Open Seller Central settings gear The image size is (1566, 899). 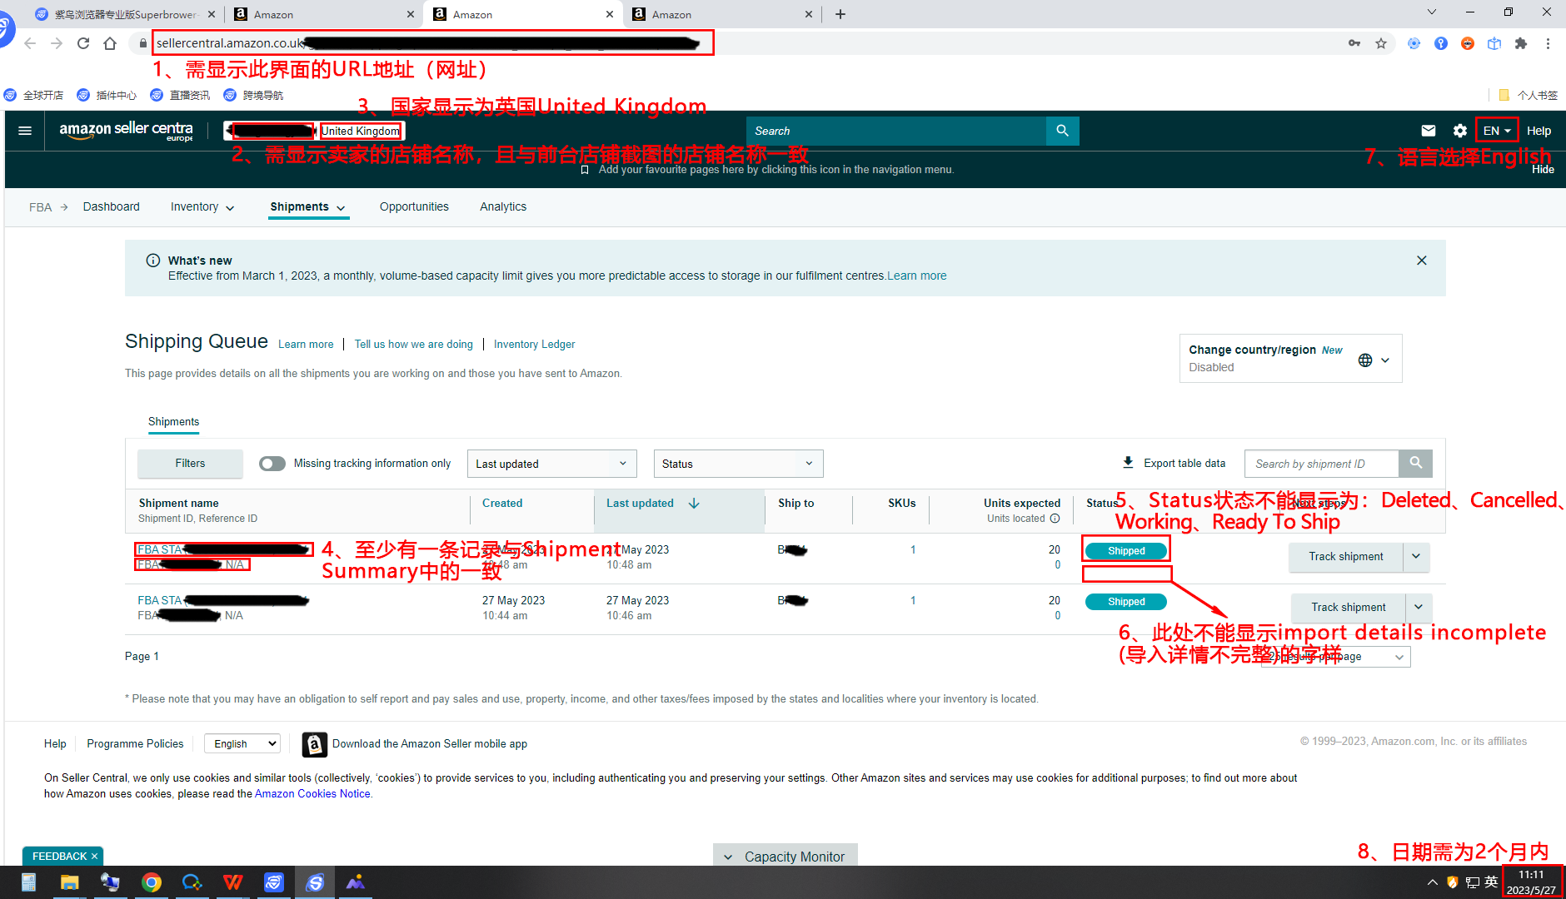click(x=1459, y=131)
